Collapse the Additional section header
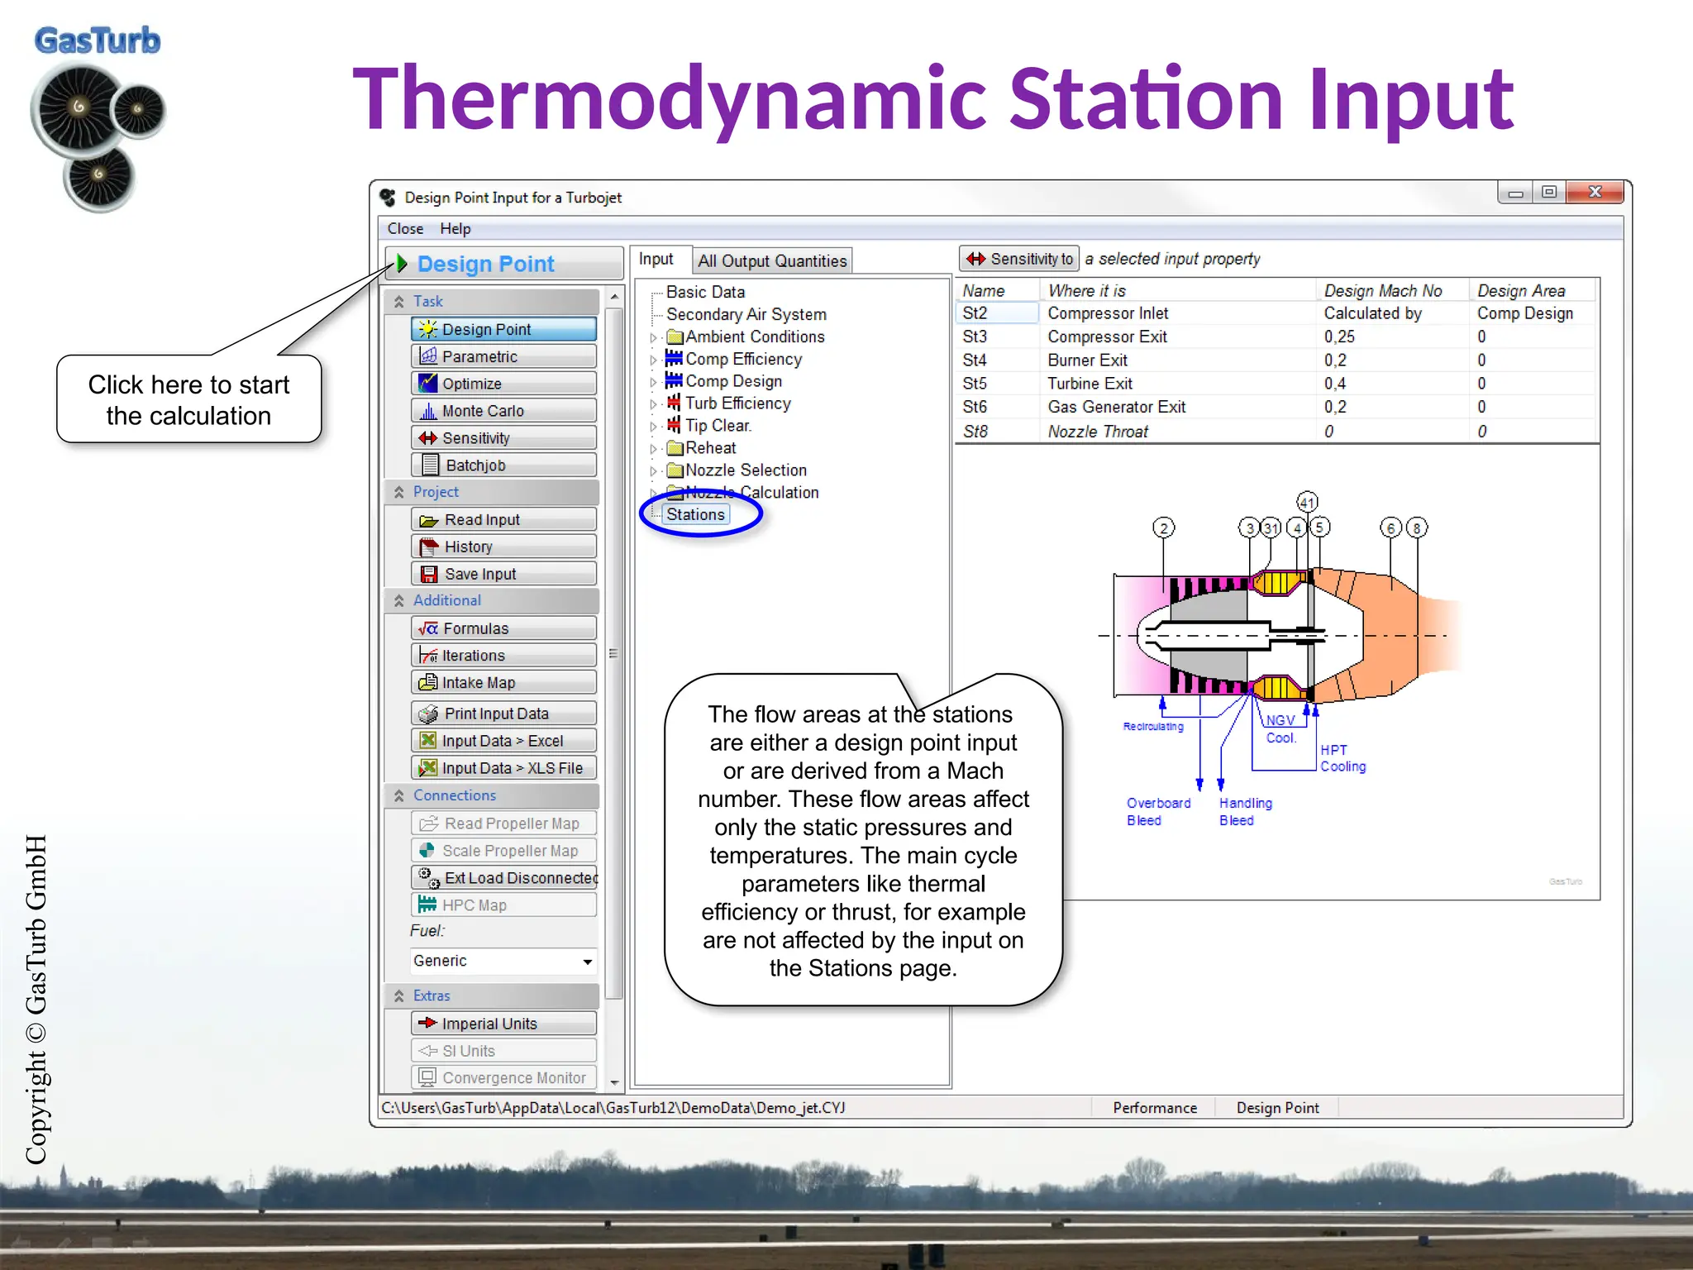The image size is (1693, 1270). (x=399, y=601)
